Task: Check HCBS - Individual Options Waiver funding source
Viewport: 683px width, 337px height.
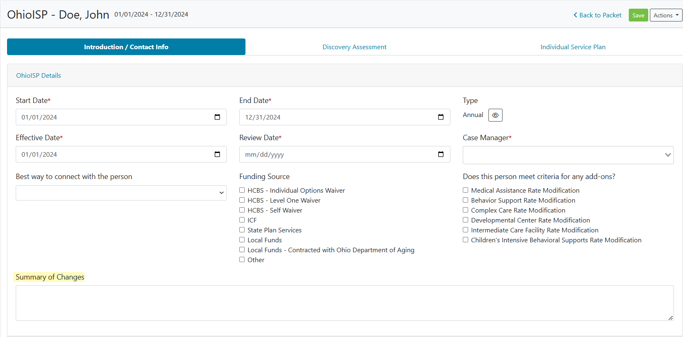Action: click(242, 190)
